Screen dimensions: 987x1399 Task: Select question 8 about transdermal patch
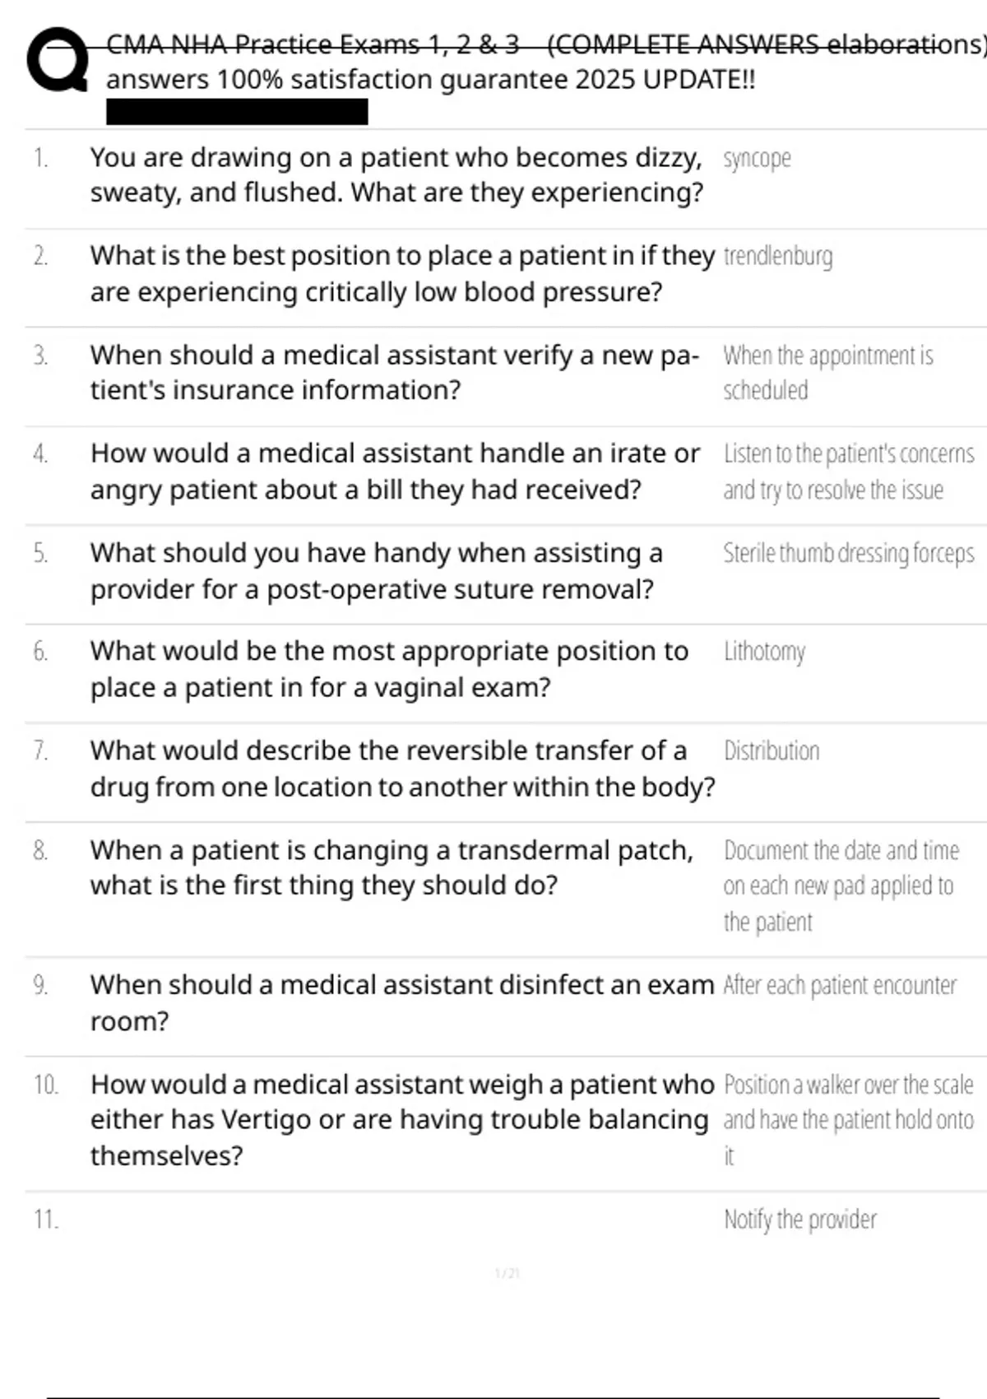(x=392, y=867)
